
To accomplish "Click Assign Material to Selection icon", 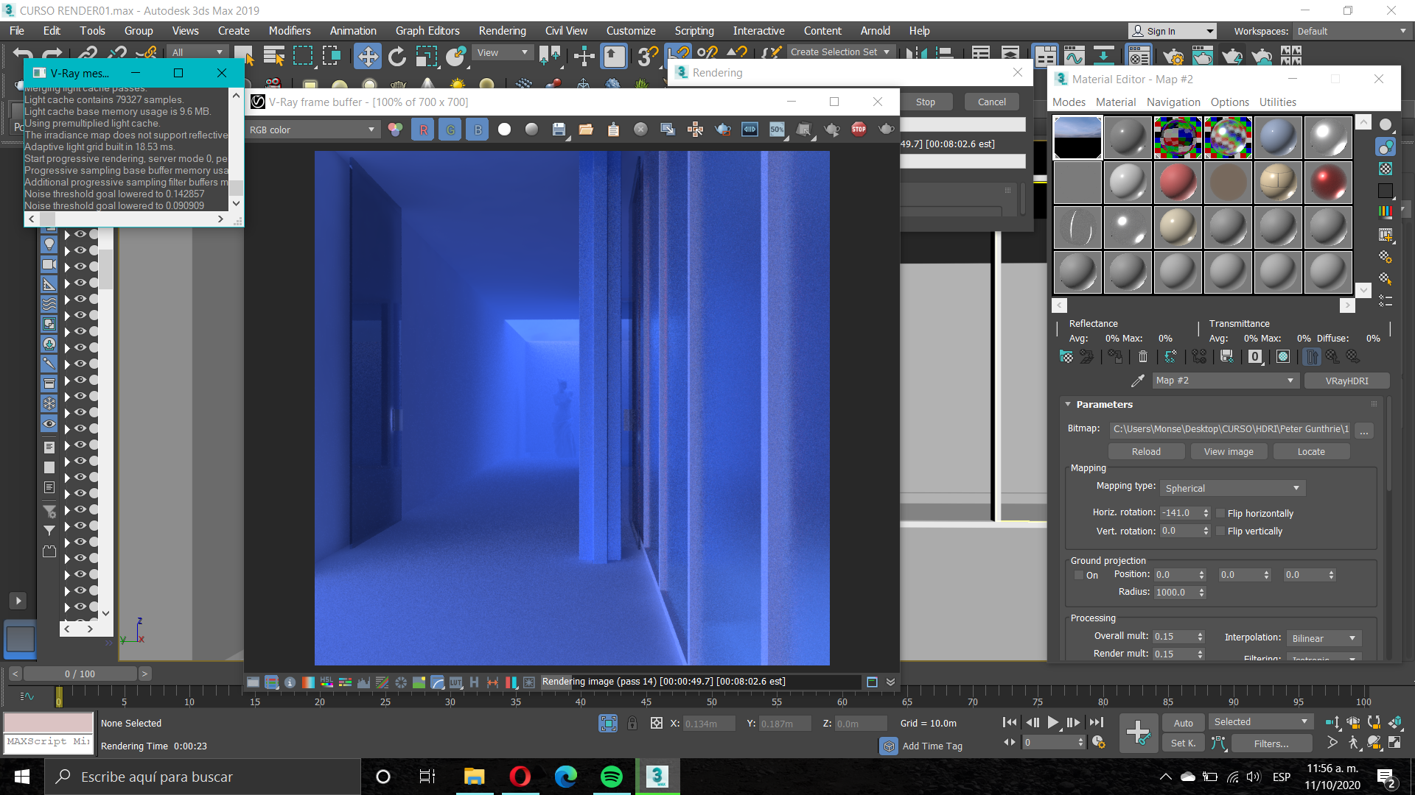I will point(1115,357).
